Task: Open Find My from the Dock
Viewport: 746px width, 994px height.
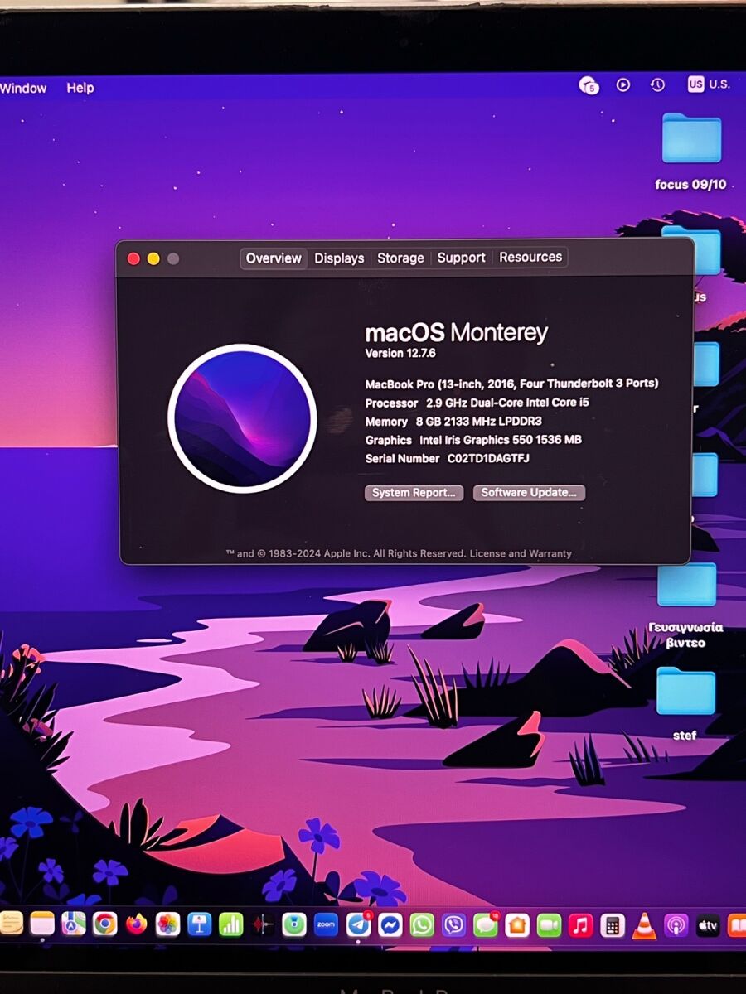Action: click(294, 924)
